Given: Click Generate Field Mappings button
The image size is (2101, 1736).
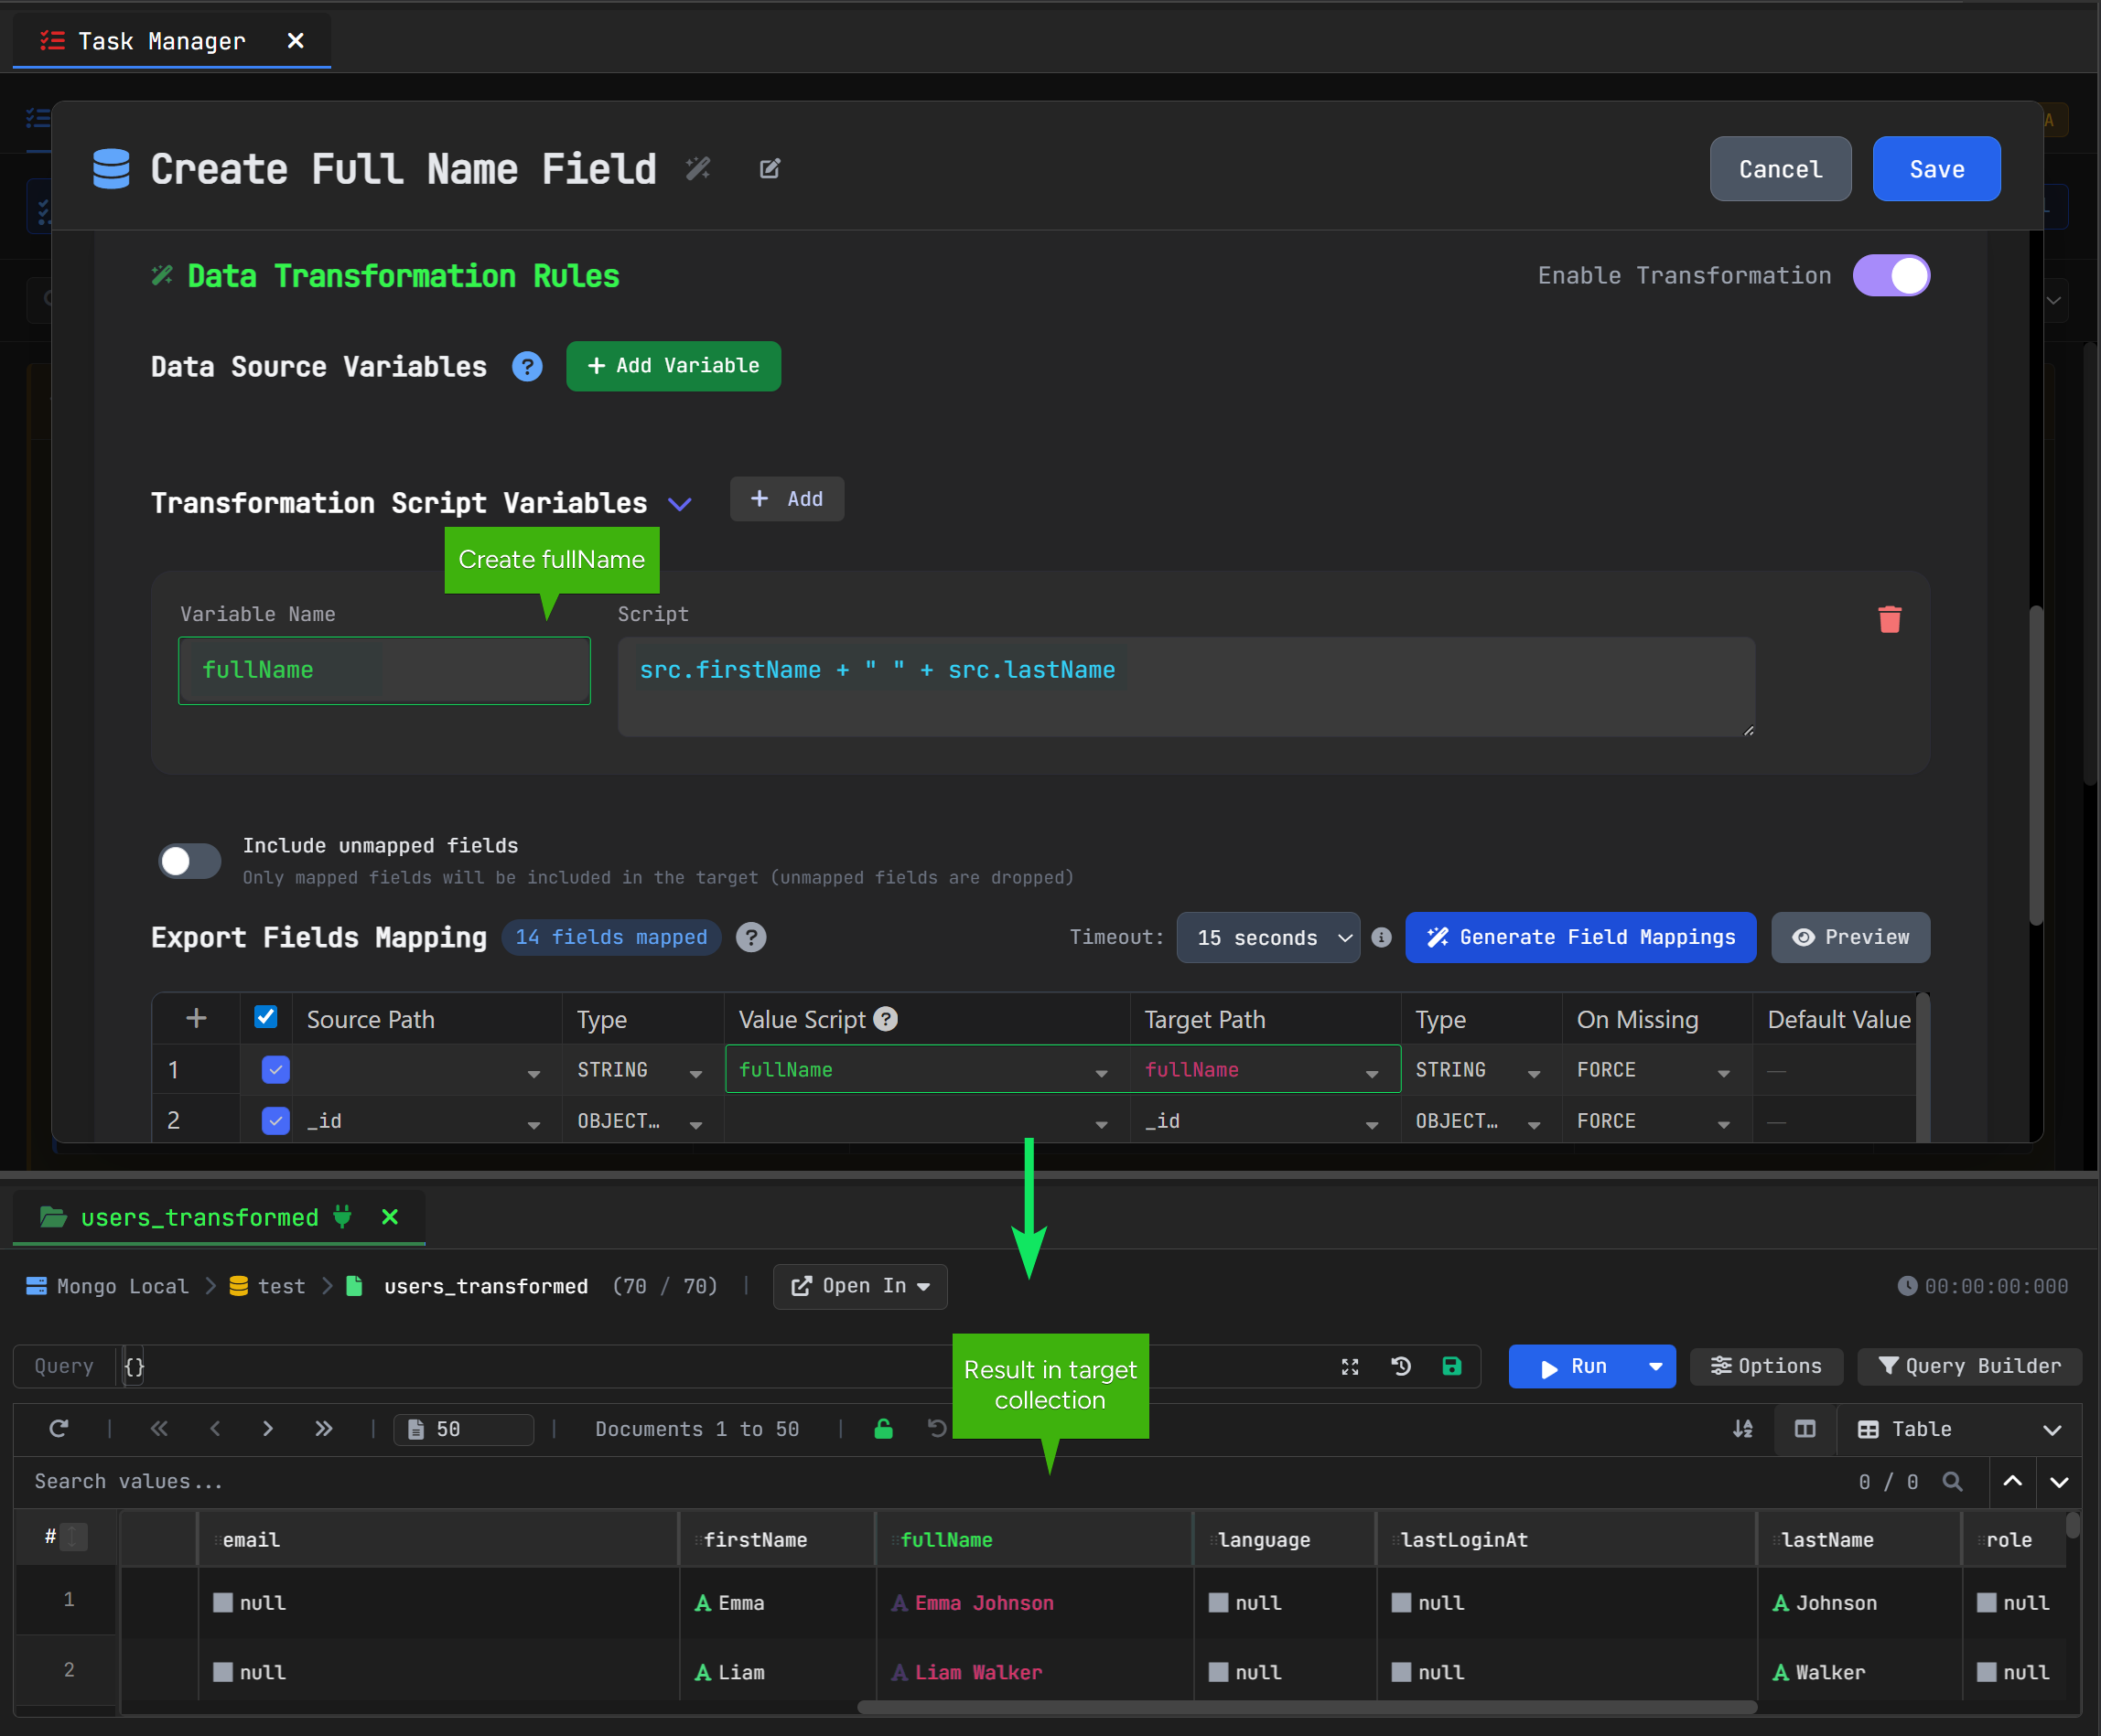Looking at the screenshot, I should point(1579,937).
